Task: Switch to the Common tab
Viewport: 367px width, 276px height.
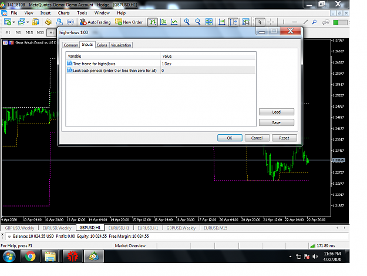Action: (70, 45)
